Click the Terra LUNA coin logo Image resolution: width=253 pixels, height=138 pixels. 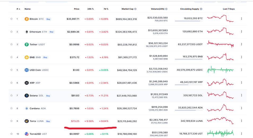pos(27,121)
